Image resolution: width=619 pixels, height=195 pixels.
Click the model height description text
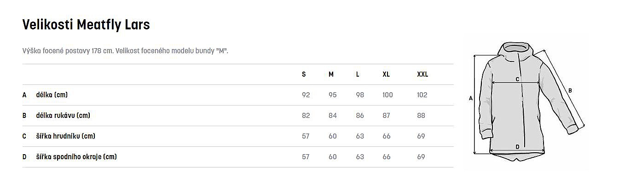pos(125,50)
